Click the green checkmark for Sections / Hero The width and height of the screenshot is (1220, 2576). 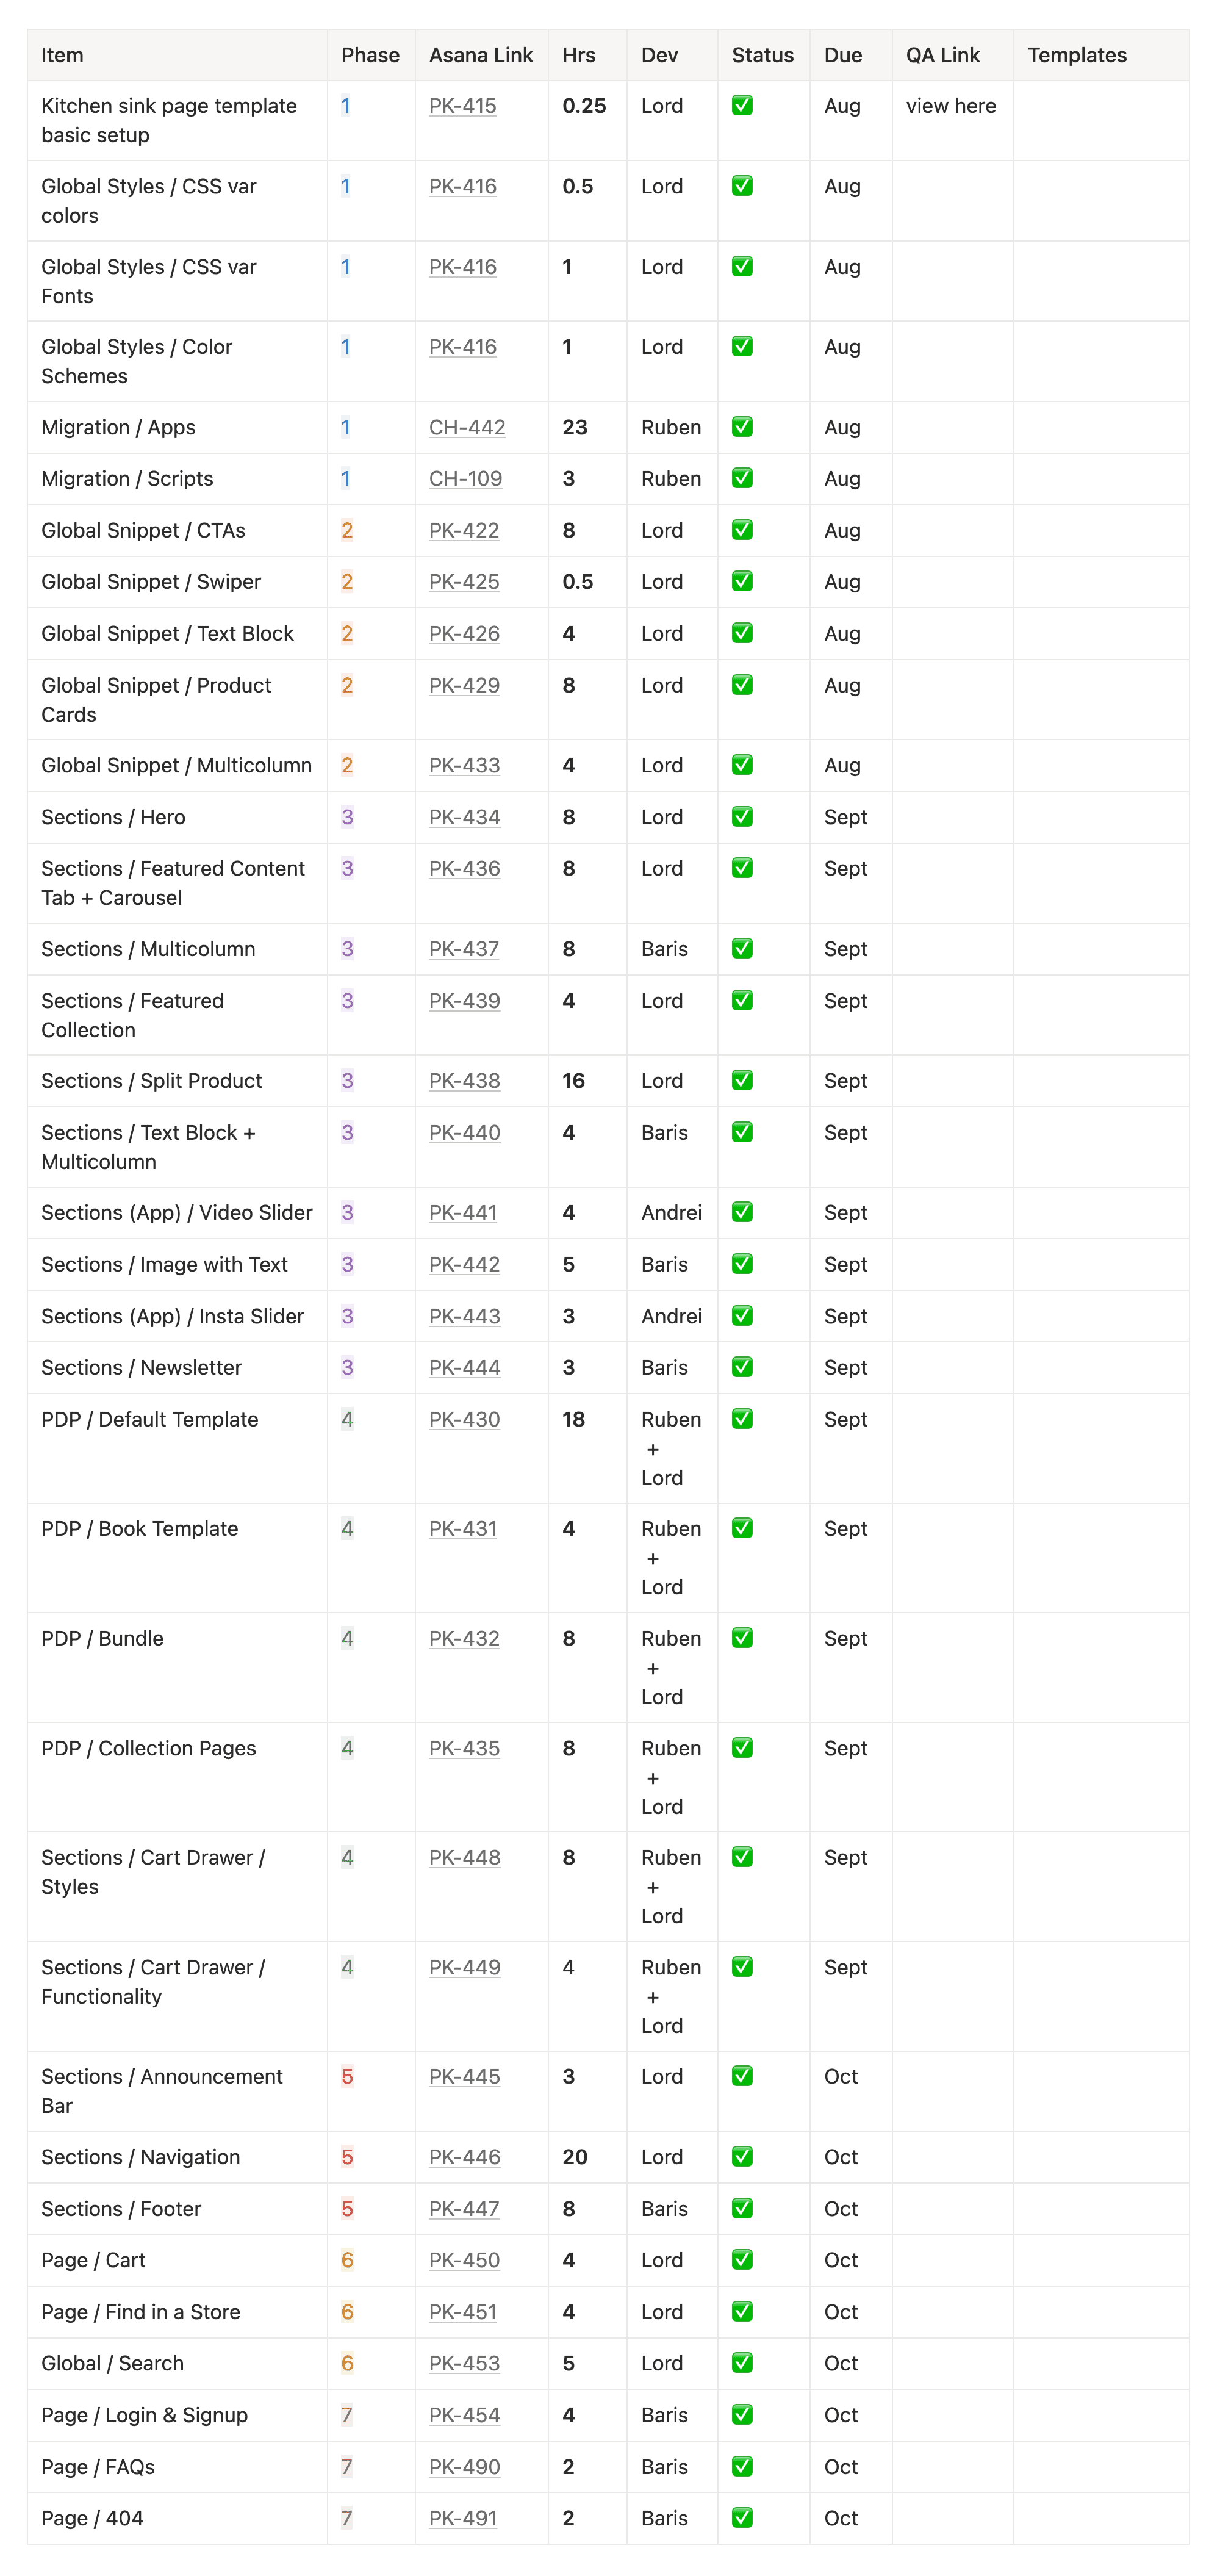pos(742,816)
